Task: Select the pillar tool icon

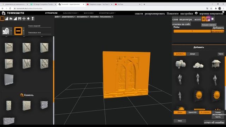Action: tap(32, 19)
